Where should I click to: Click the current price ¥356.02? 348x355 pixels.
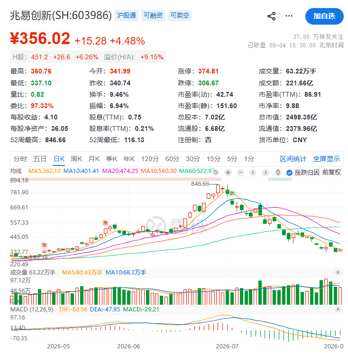tap(40, 38)
